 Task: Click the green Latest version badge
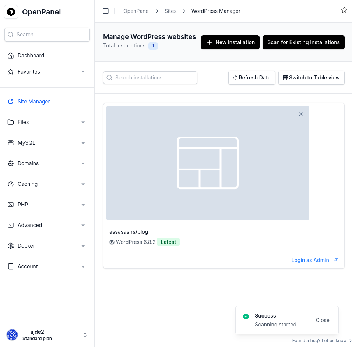click(168, 242)
